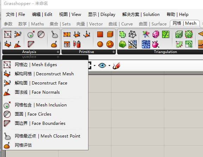Select Deconstruct Face icon in Analysis ribbon panel
203x157 pixels.
point(18,34)
